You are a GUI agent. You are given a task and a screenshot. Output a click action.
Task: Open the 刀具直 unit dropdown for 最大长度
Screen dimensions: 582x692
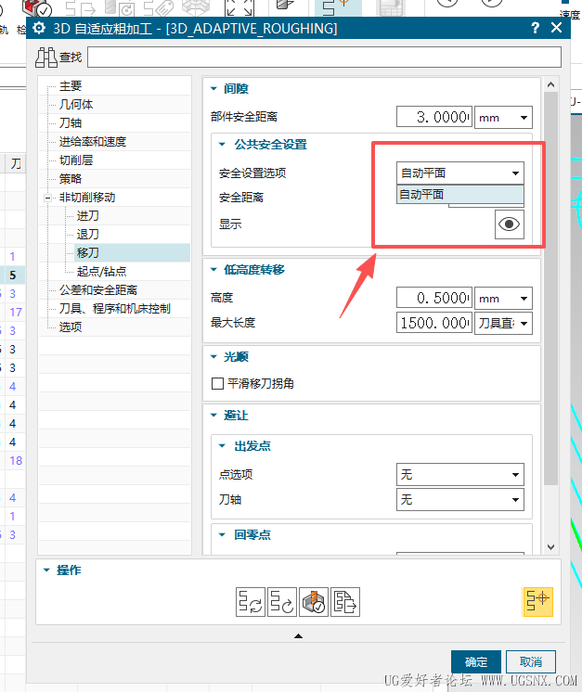tap(503, 323)
